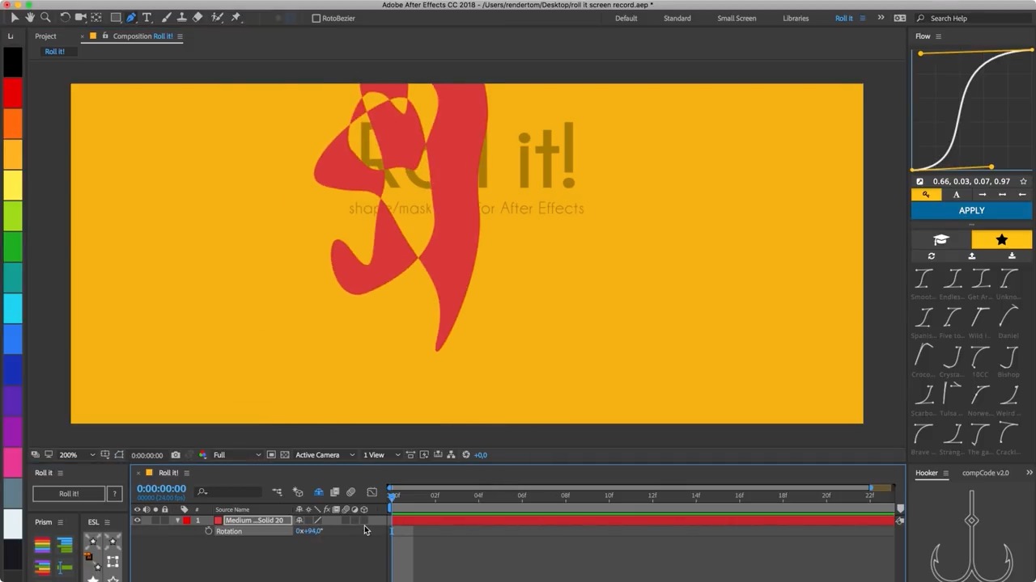Click the Clone Stamp tool
Viewport: 1036px width, 582px height.
181,18
